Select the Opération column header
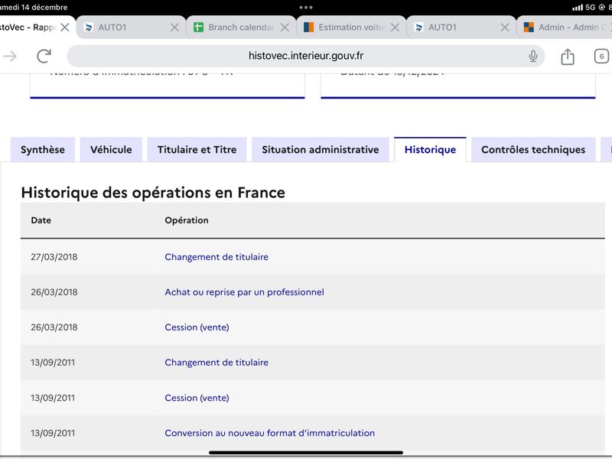 187,220
